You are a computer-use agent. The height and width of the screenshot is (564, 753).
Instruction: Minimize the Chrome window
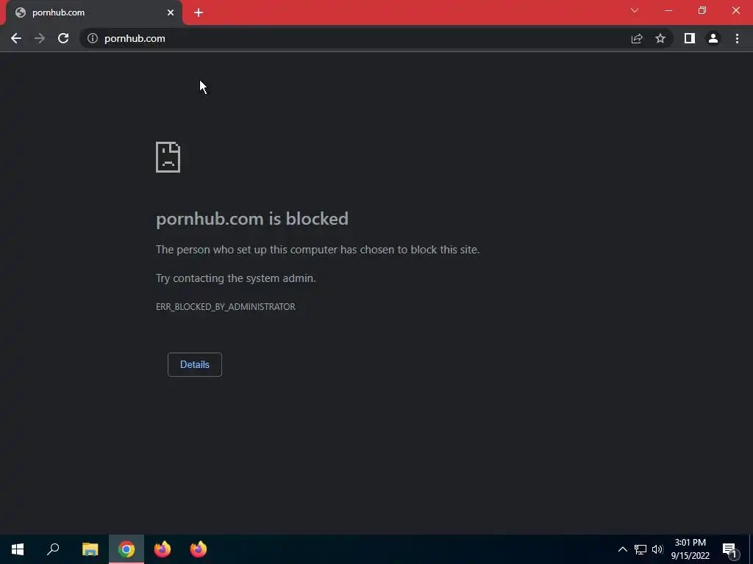pos(668,10)
